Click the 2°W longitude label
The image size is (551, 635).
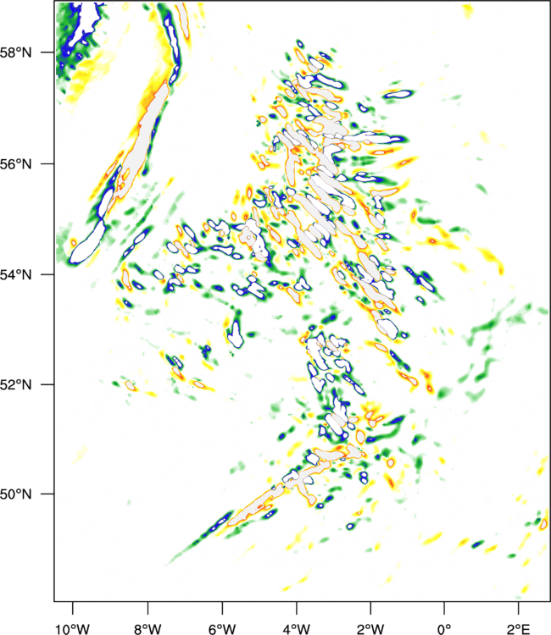[370, 629]
